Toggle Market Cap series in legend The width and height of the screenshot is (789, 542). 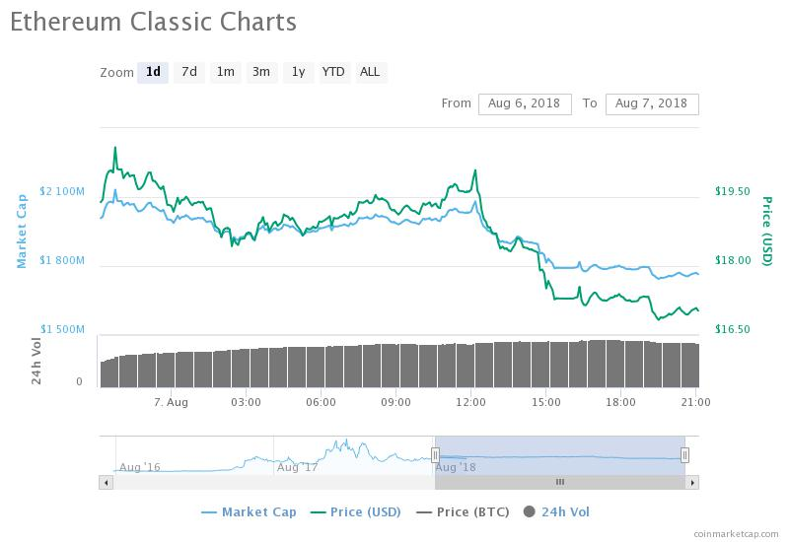pyautogui.click(x=249, y=511)
